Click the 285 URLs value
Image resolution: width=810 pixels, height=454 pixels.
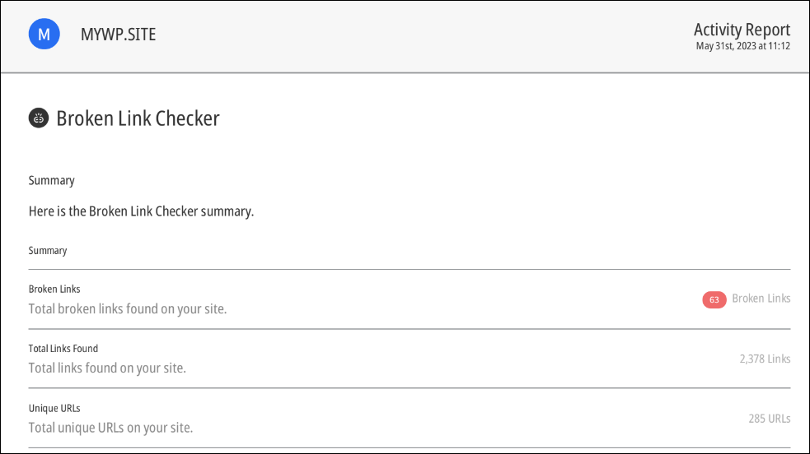coord(769,419)
